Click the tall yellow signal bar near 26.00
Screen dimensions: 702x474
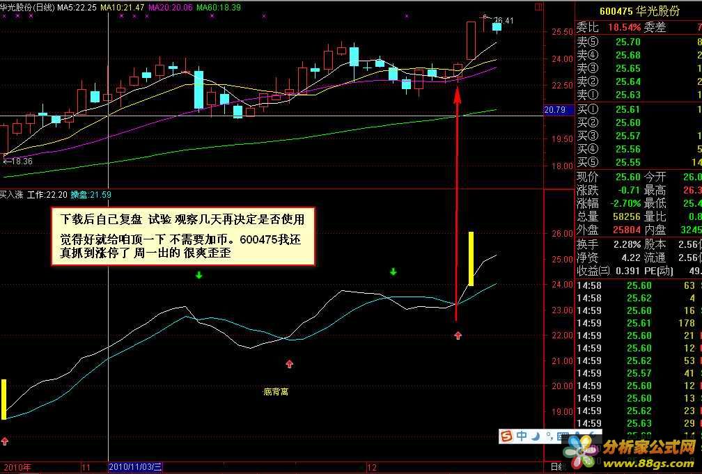[x=471, y=259]
